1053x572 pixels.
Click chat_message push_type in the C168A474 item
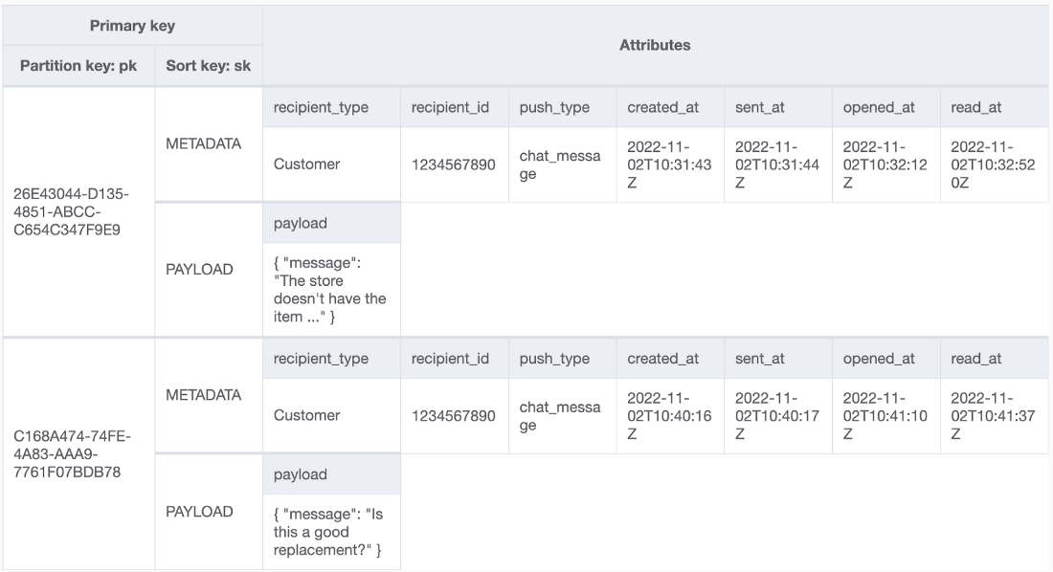(x=560, y=415)
